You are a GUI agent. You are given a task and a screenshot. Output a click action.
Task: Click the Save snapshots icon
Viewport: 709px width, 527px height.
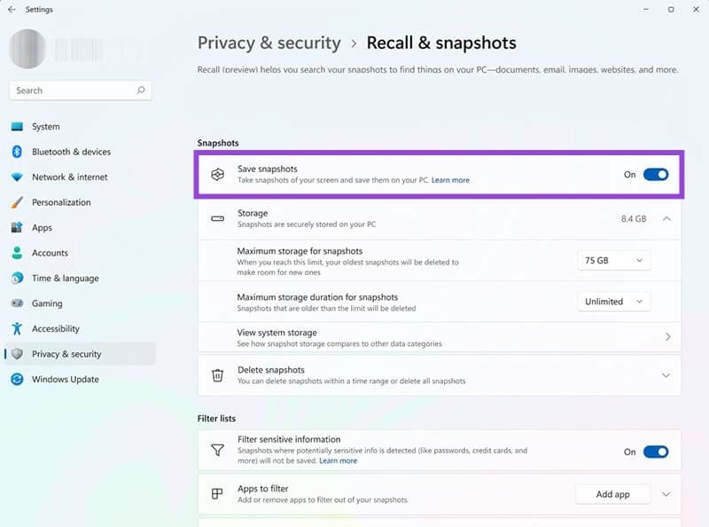tap(217, 174)
